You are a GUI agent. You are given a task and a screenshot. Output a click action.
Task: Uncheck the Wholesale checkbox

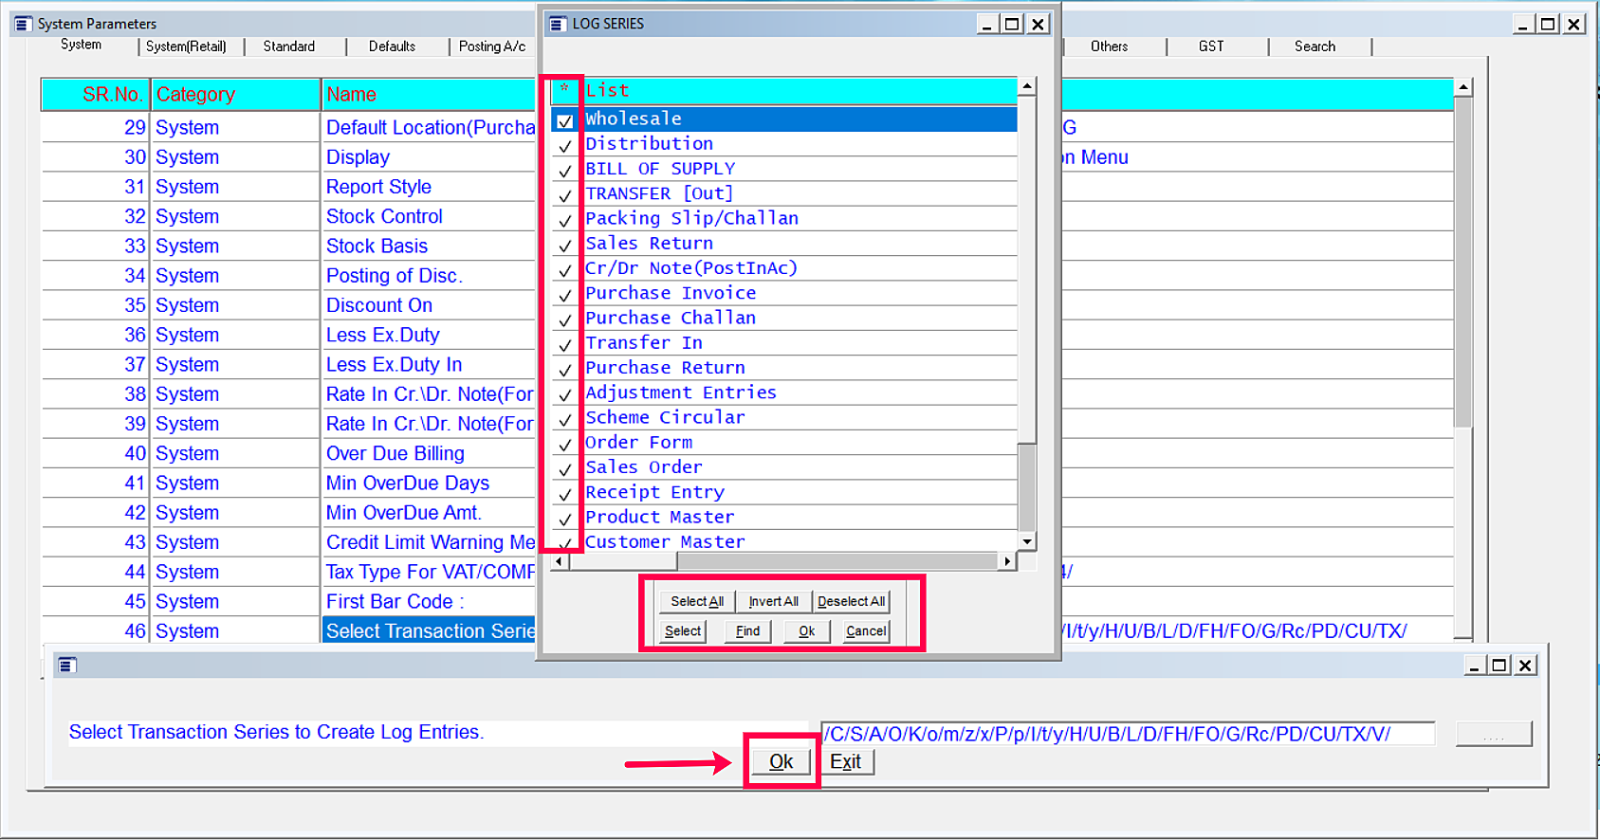(x=564, y=120)
